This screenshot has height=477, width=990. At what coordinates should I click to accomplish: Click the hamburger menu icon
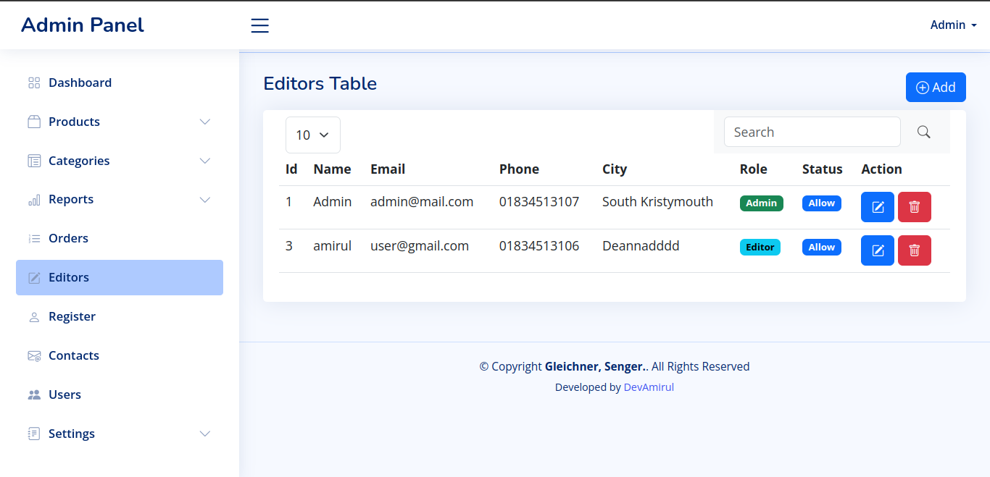[259, 26]
